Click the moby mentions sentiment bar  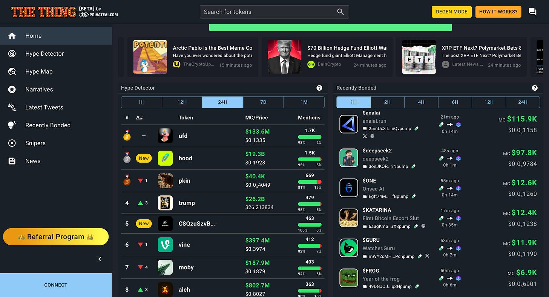(310, 268)
